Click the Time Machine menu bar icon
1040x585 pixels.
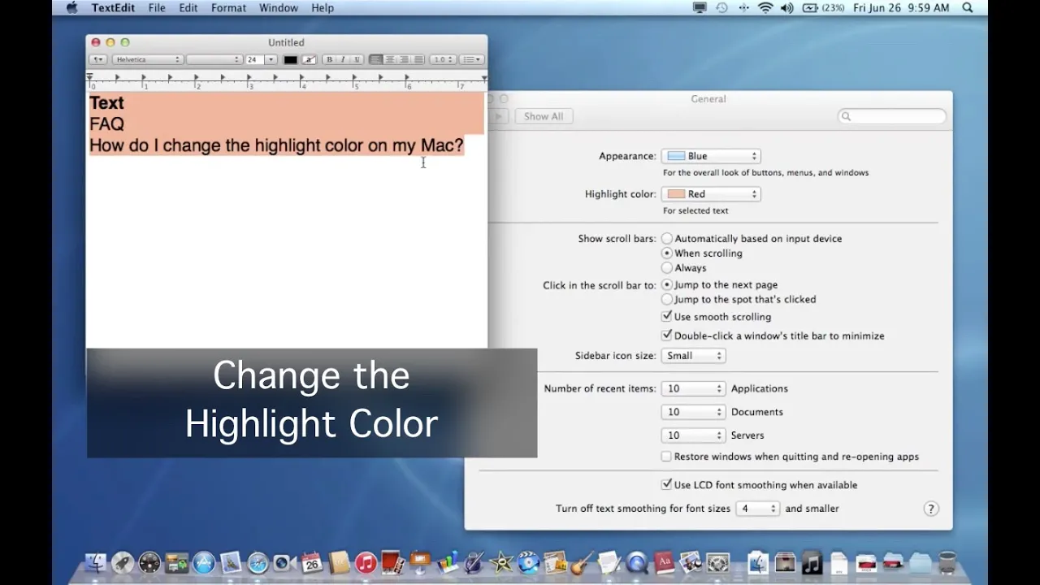pyautogui.click(x=721, y=7)
